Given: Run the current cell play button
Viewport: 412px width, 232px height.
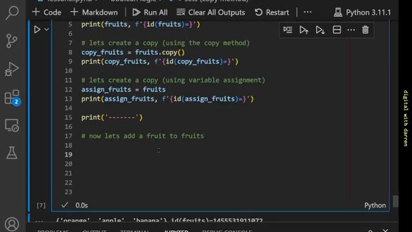Looking at the screenshot, I should pyautogui.click(x=37, y=30).
